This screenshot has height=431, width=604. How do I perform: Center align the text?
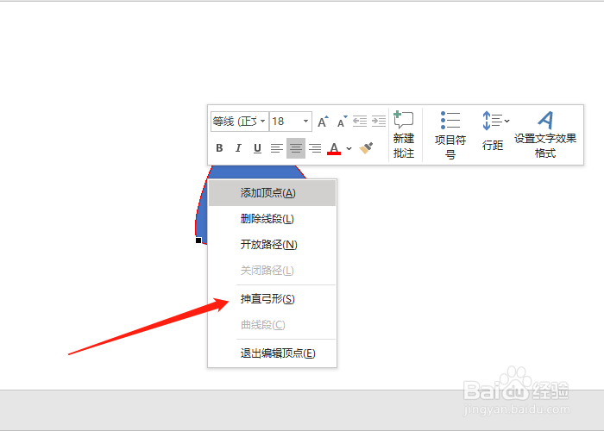(x=296, y=148)
